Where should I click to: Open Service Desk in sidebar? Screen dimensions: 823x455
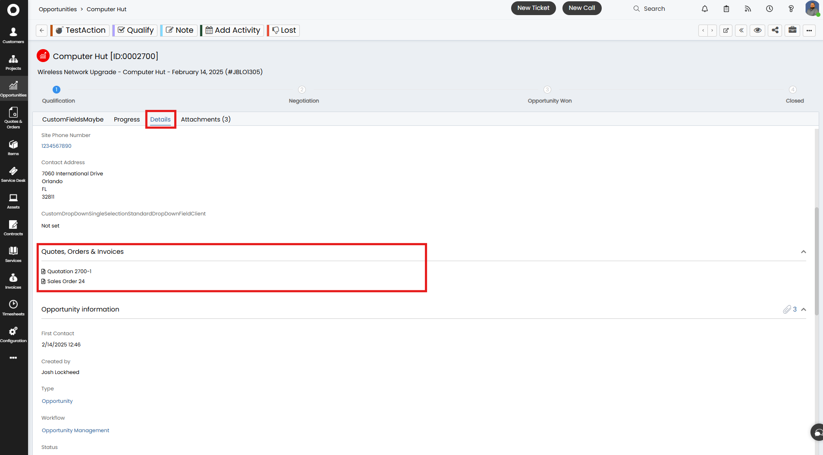(13, 175)
